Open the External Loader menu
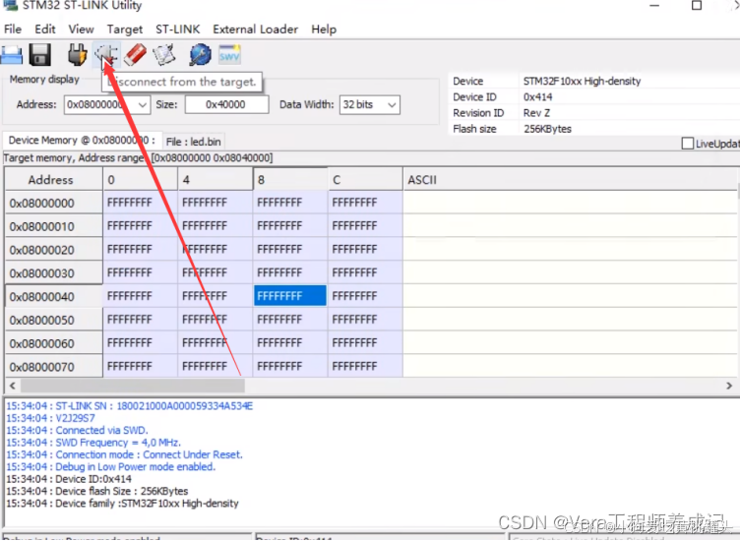Viewport: 740px width, 541px height. 255,30
